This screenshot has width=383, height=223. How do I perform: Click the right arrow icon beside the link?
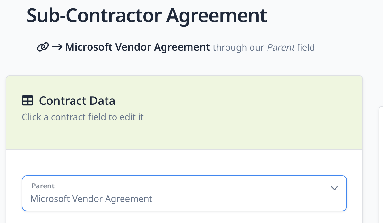[x=57, y=47]
